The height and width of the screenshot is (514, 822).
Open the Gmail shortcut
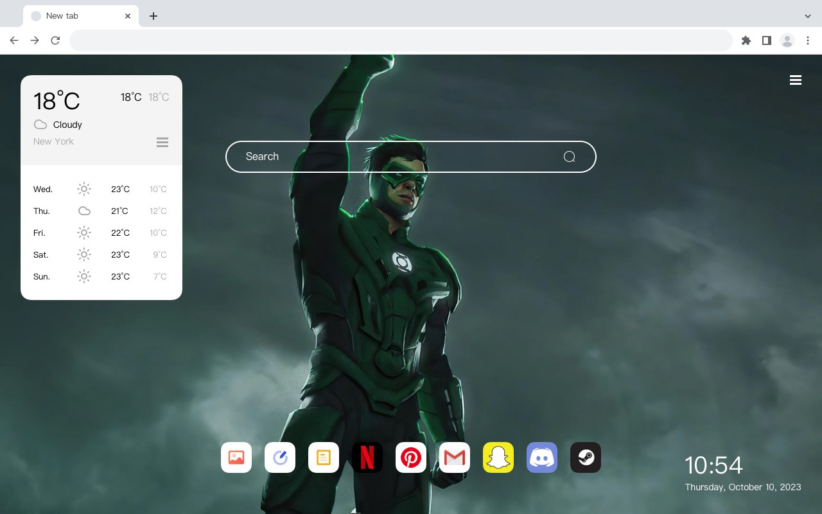coord(455,457)
